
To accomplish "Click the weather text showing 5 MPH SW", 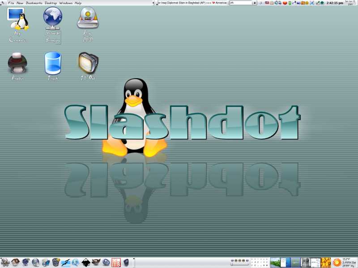I will (349, 263).
